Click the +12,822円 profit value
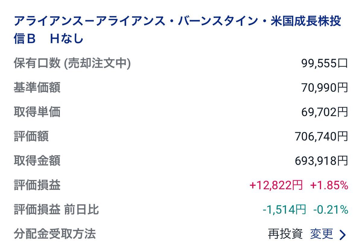 click(276, 185)
